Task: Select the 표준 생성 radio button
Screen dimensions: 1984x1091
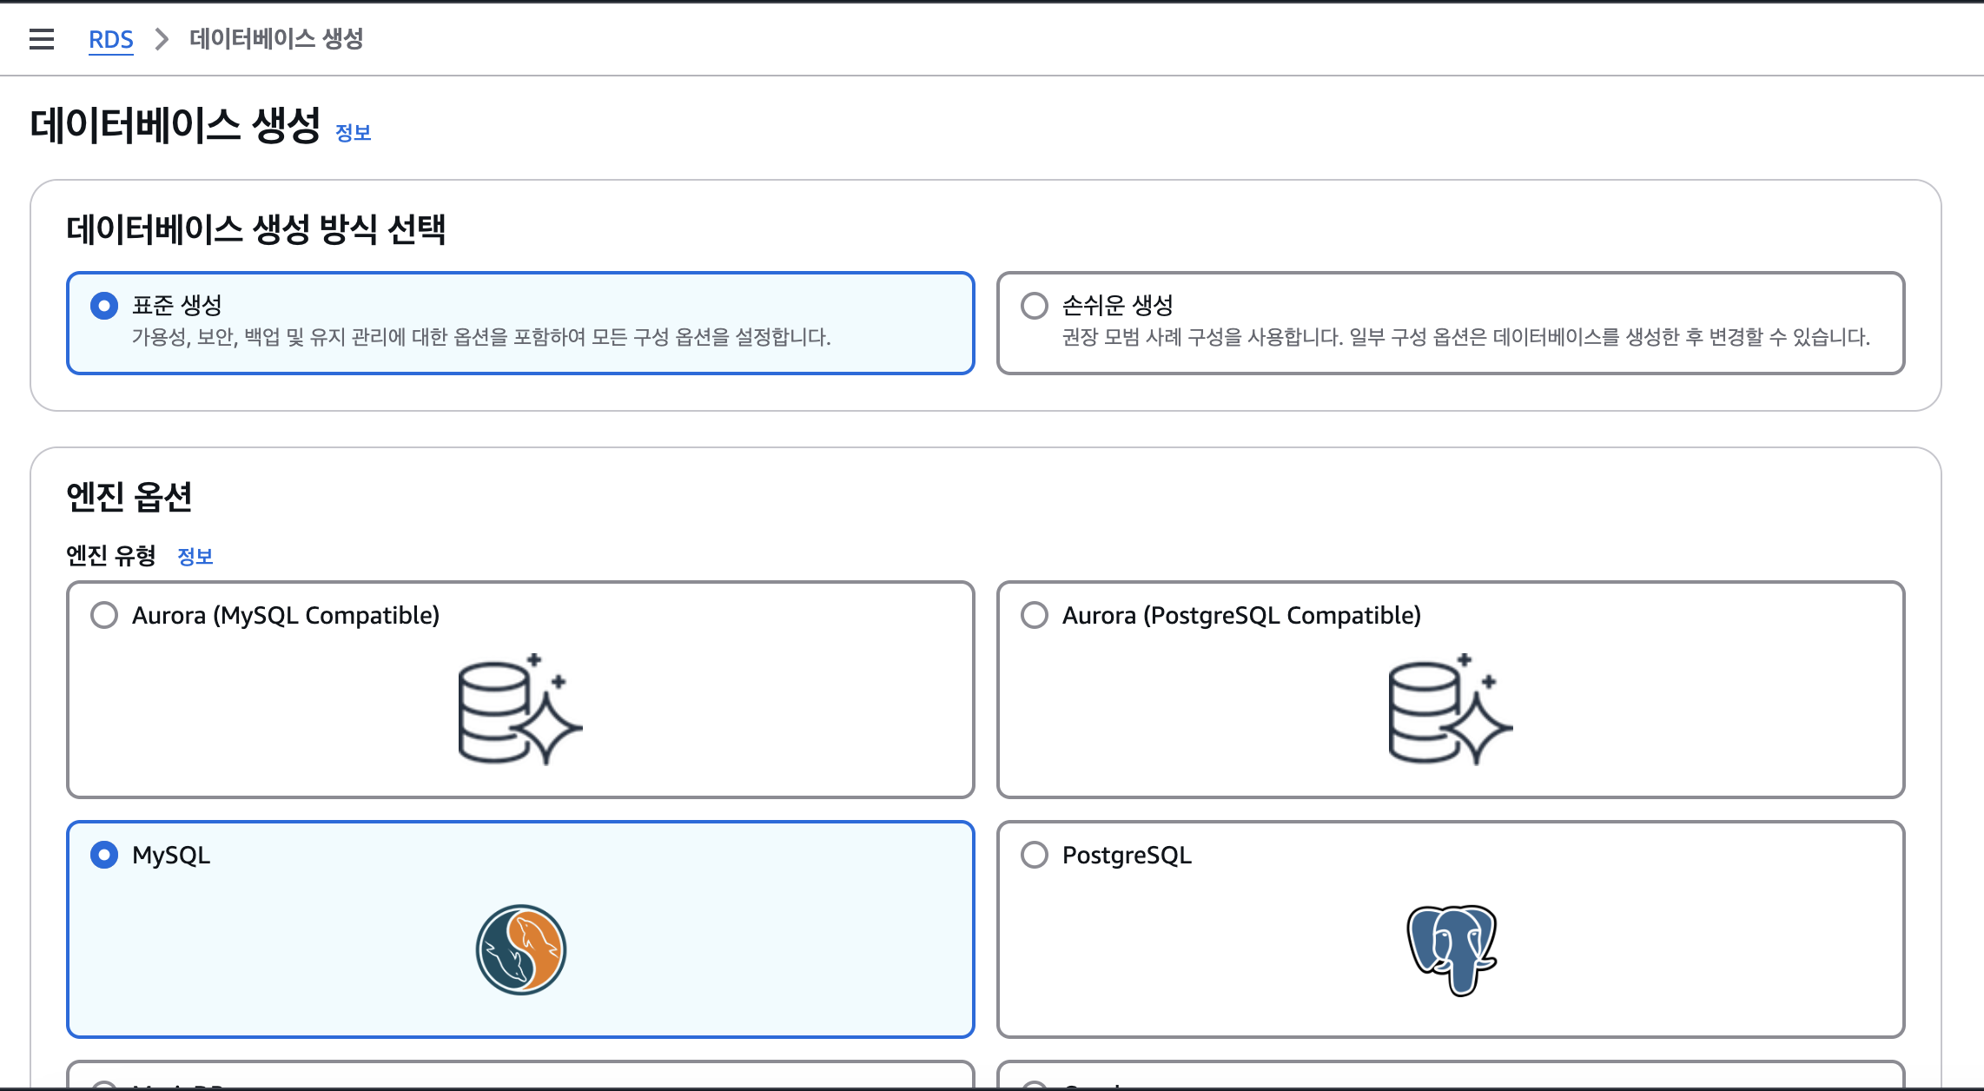Action: [104, 306]
